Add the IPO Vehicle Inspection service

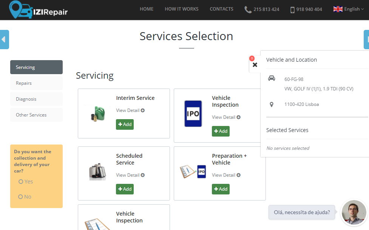(221, 131)
